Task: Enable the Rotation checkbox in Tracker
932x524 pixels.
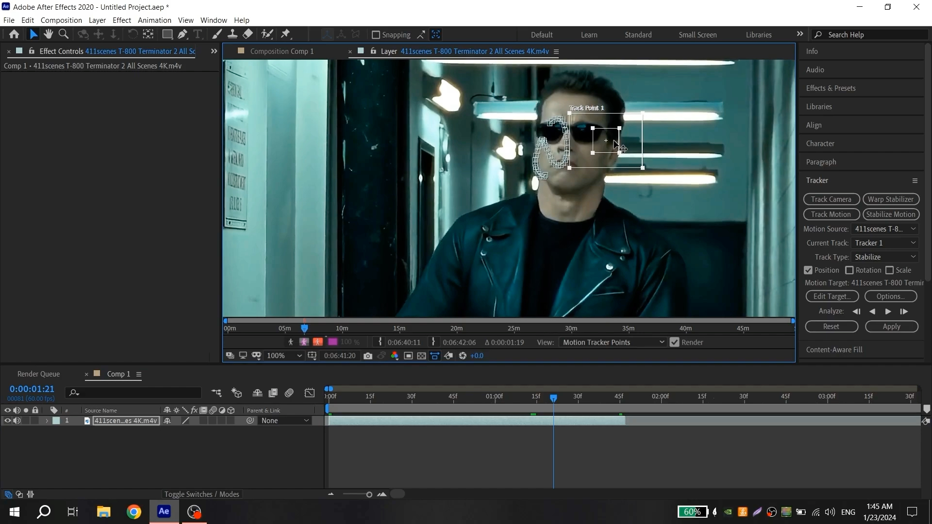Action: (x=849, y=270)
